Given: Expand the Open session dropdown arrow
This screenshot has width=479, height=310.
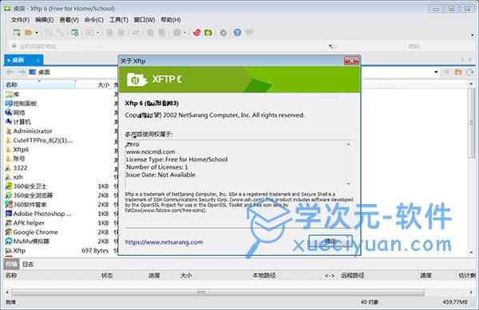Looking at the screenshot, I should click(x=37, y=33).
